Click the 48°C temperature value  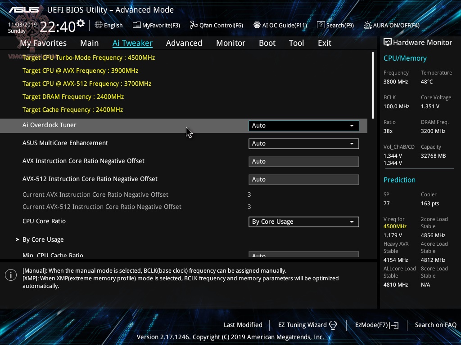tap(427, 82)
